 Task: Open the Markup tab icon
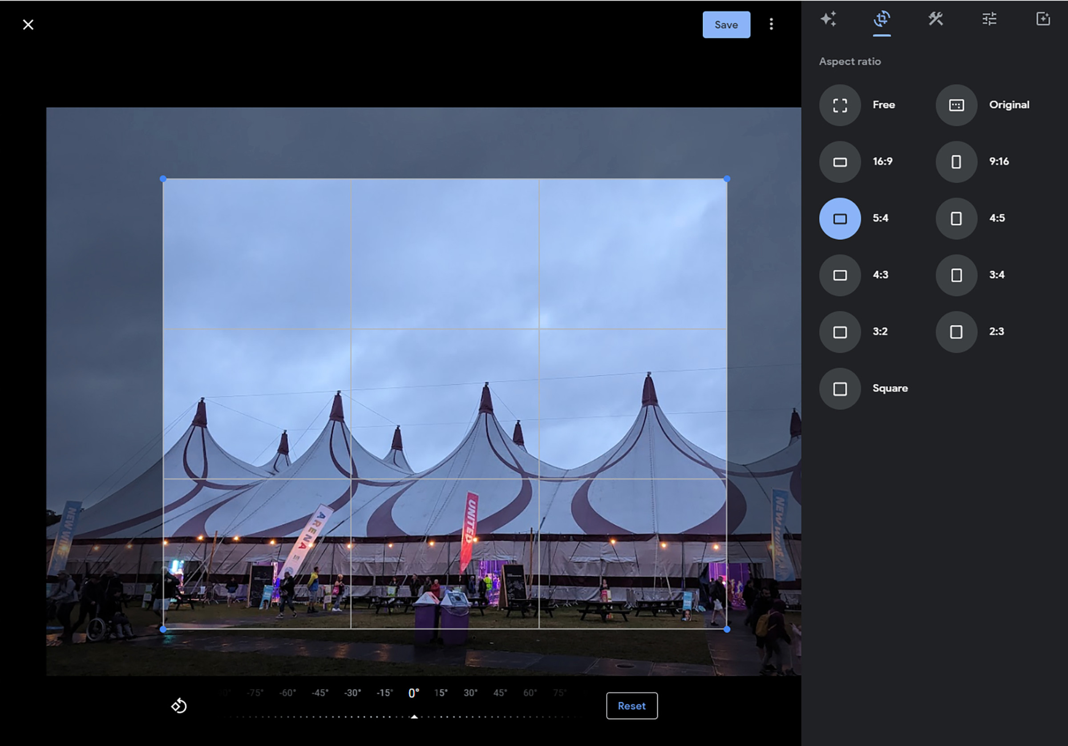coord(1043,19)
